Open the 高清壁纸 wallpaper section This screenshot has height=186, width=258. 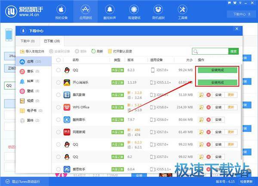click(x=134, y=12)
